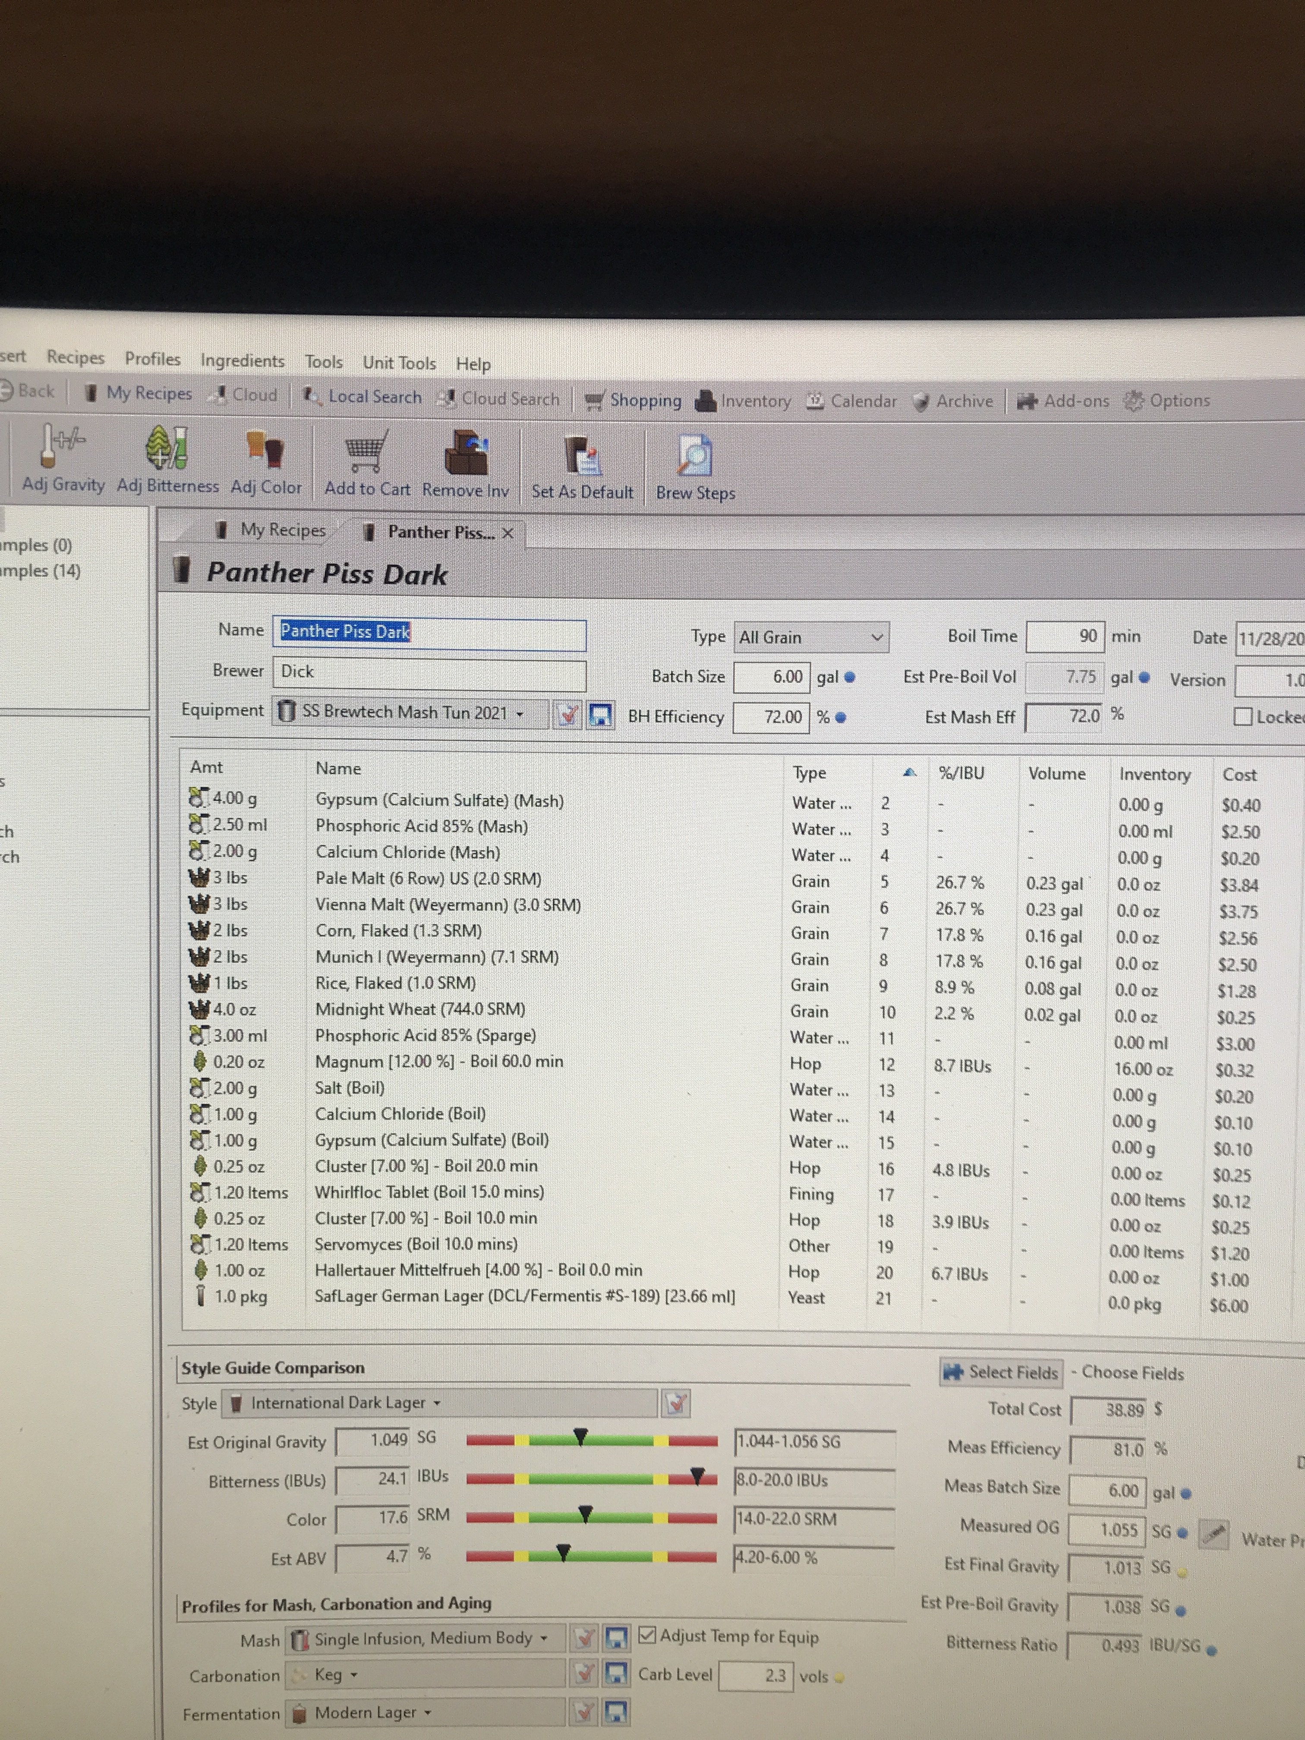1305x1740 pixels.
Task: Click the Est ABV range slider
Action: pyautogui.click(x=592, y=1556)
